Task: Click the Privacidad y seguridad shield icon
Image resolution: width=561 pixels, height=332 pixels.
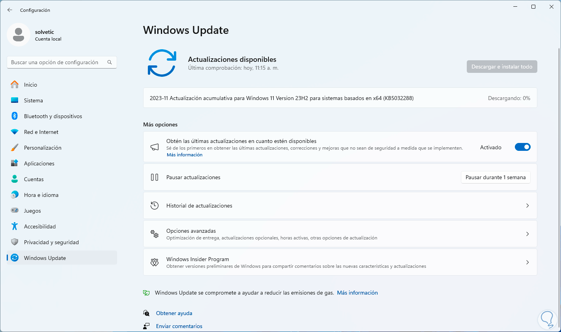Action: pos(15,242)
